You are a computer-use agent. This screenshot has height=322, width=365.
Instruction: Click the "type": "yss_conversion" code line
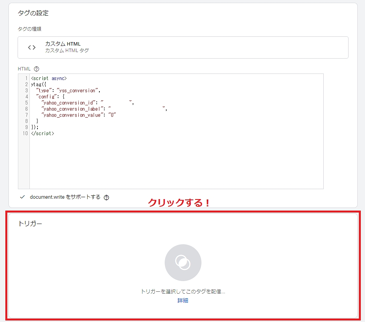[x=68, y=90]
